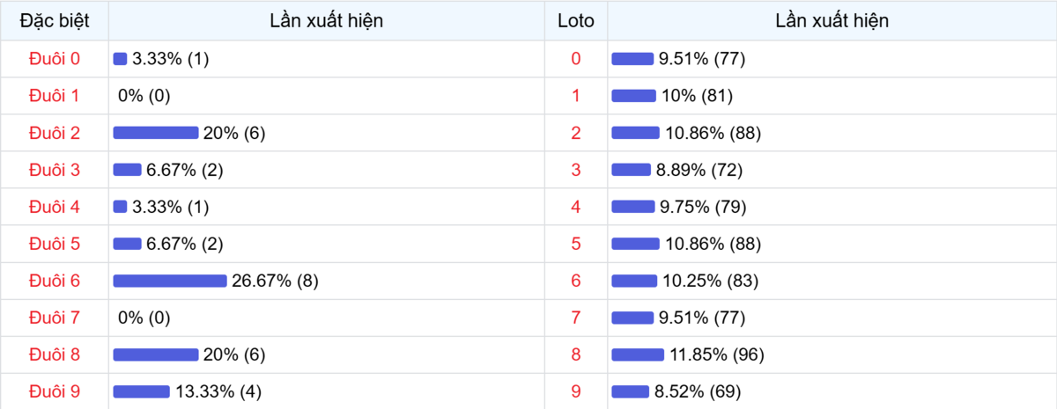Image resolution: width=1057 pixels, height=409 pixels.
Task: Click the 13.33% bar for Đuôi 9
Action: [141, 391]
